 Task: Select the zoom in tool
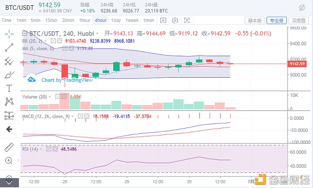[x=9, y=160]
